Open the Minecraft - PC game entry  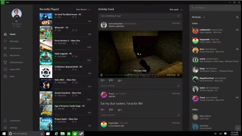click(65, 32)
